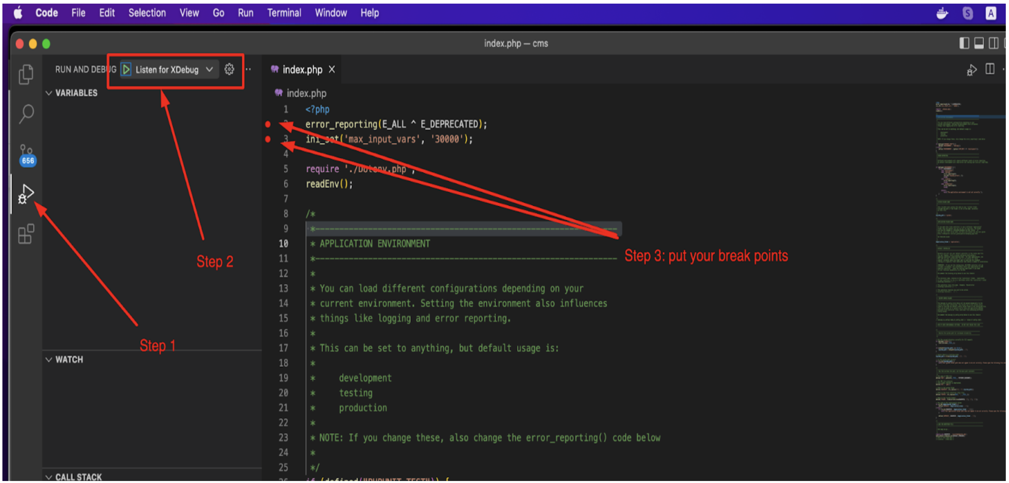1009x483 pixels.
Task: Open the Extensions view in activity bar
Action: [26, 234]
